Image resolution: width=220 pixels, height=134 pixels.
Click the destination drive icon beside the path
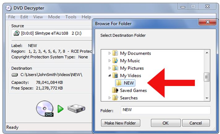click(x=15, y=75)
